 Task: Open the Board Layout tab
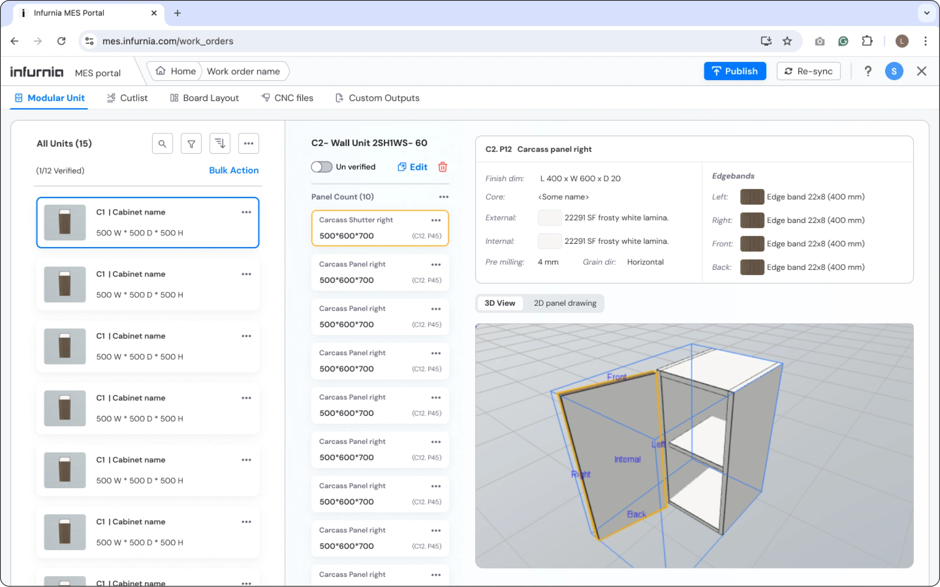205,98
